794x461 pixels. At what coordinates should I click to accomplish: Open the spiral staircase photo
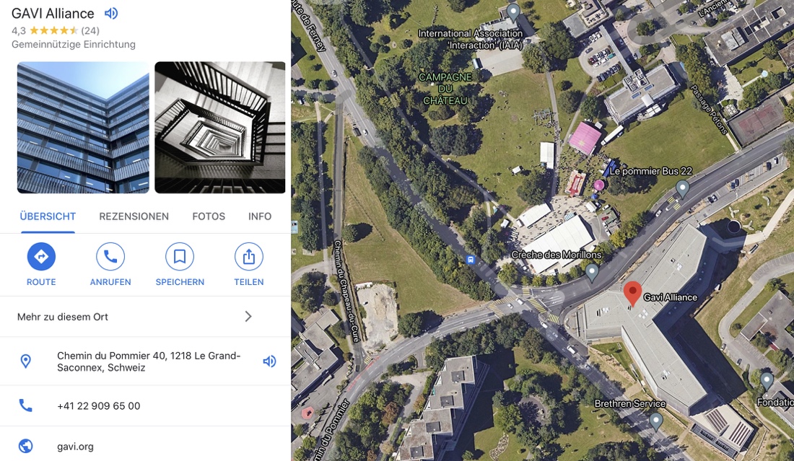[x=219, y=128]
